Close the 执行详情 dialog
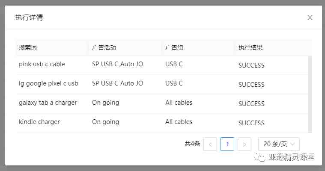Viewport: 325px width, 171px height. coord(310,18)
